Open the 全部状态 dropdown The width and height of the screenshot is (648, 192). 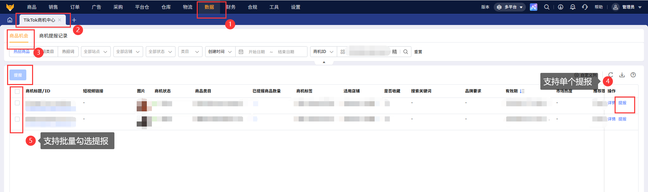161,52
